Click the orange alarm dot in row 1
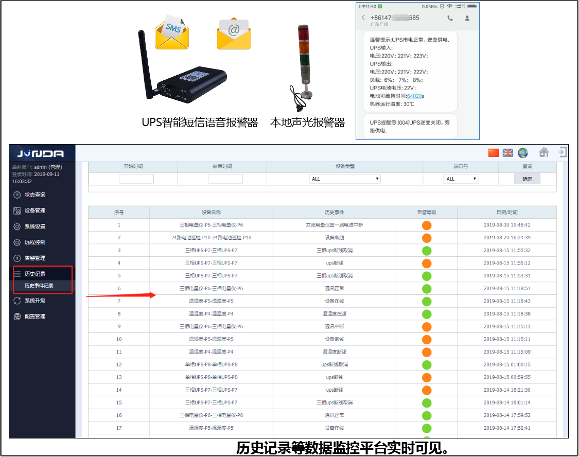Viewport: 579px width, 457px height. point(427,225)
